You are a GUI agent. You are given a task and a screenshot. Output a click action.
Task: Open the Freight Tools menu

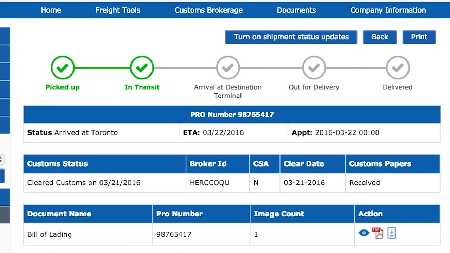point(118,10)
